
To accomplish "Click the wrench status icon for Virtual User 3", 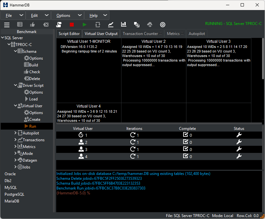I will click(239, 149).
